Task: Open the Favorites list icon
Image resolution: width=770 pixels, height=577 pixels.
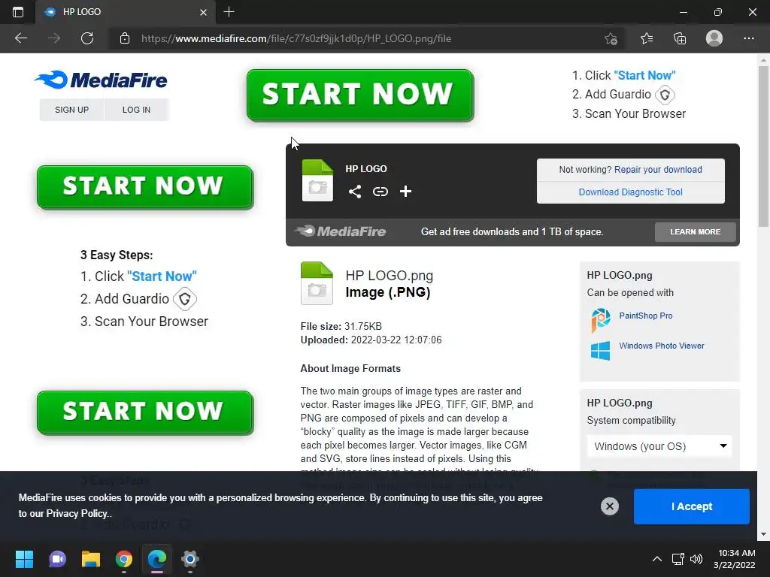Action: pos(646,38)
